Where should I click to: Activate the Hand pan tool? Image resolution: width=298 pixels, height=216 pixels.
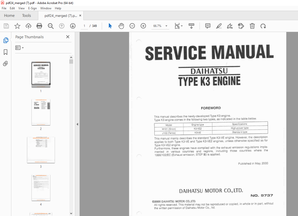coord(121,26)
